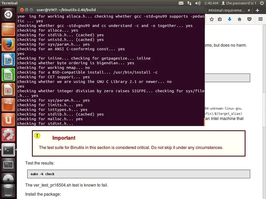266x199 pixels.
Task: Open Firefox downloads arrow icon
Action: tap(230, 19)
